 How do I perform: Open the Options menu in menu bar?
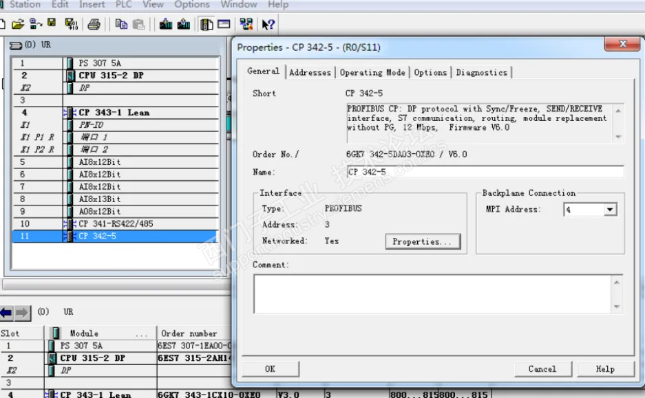[x=192, y=5]
